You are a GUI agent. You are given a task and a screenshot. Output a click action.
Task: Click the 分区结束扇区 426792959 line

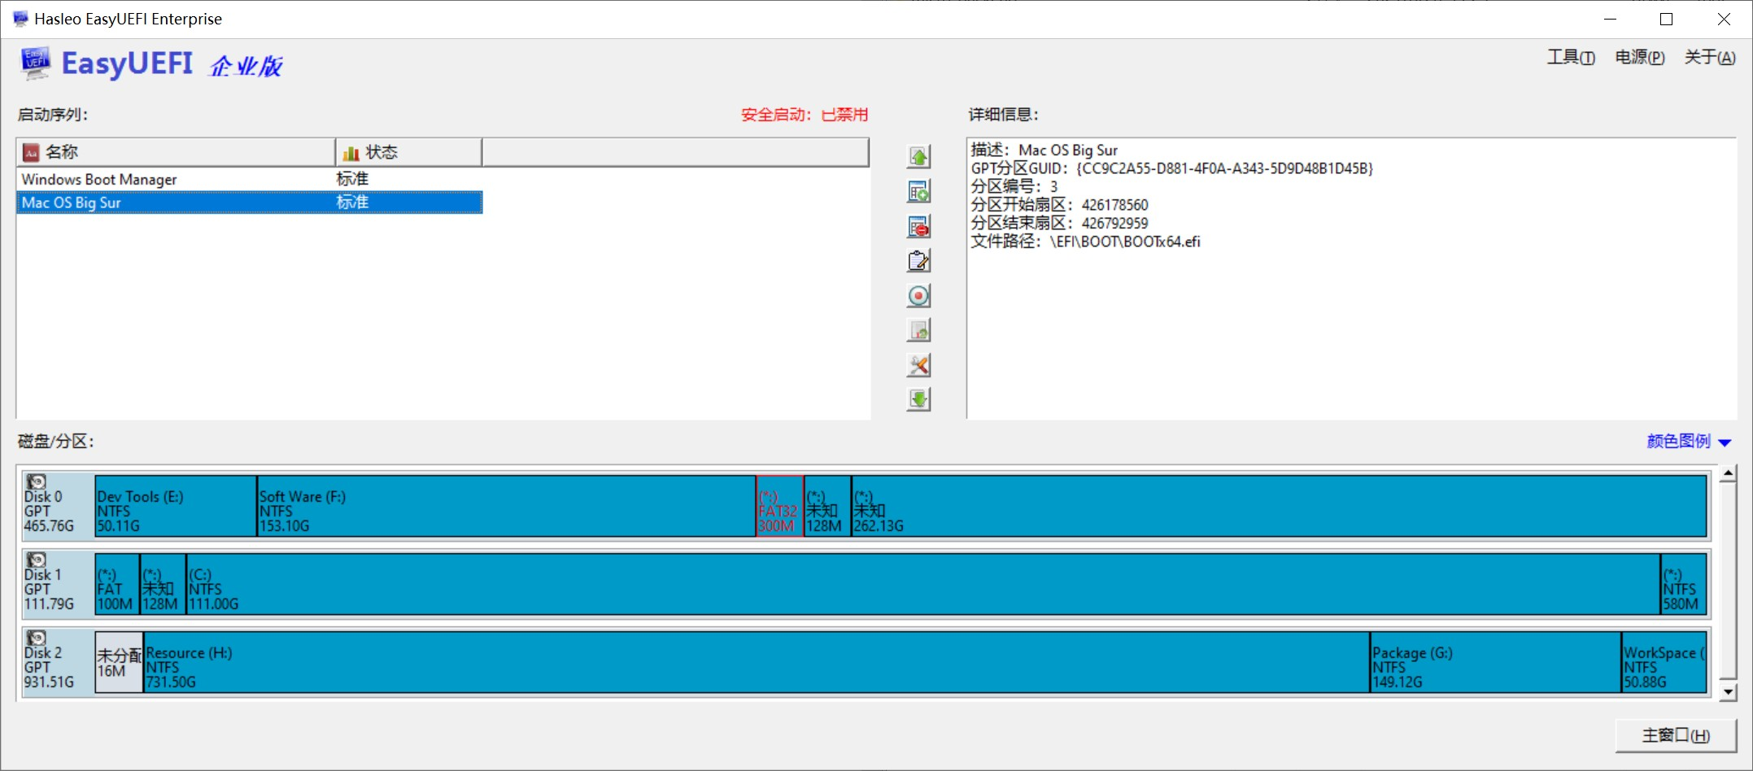[1059, 223]
